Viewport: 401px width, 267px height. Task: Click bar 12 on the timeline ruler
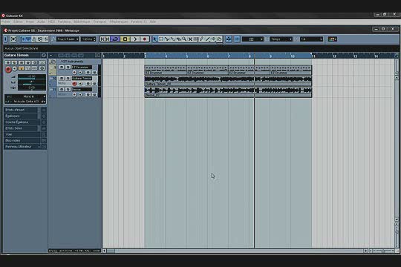tap(334, 56)
